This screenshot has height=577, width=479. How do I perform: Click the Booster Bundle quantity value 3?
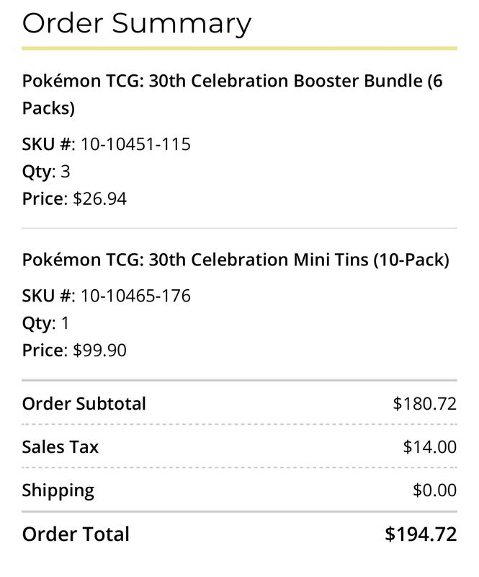(65, 172)
